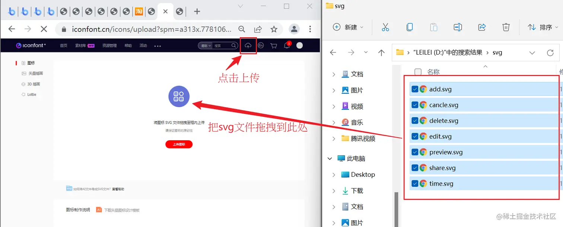Go up one folder in Explorer
The image size is (563, 227).
coord(381,53)
